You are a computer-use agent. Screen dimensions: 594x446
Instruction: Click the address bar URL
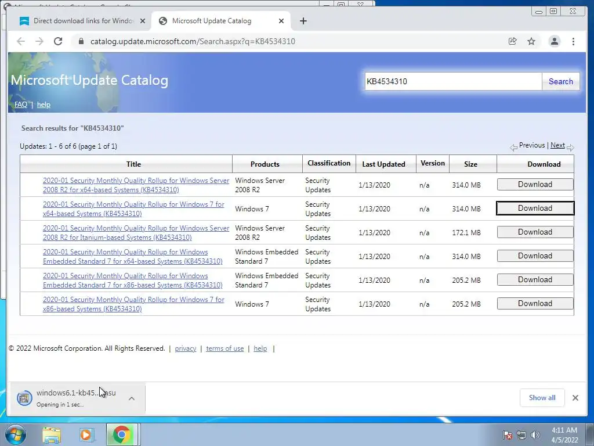pos(193,41)
